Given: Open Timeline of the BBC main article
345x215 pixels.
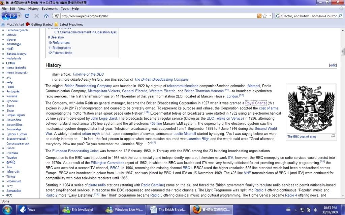Looking at the screenshot, I should point(88,74).
